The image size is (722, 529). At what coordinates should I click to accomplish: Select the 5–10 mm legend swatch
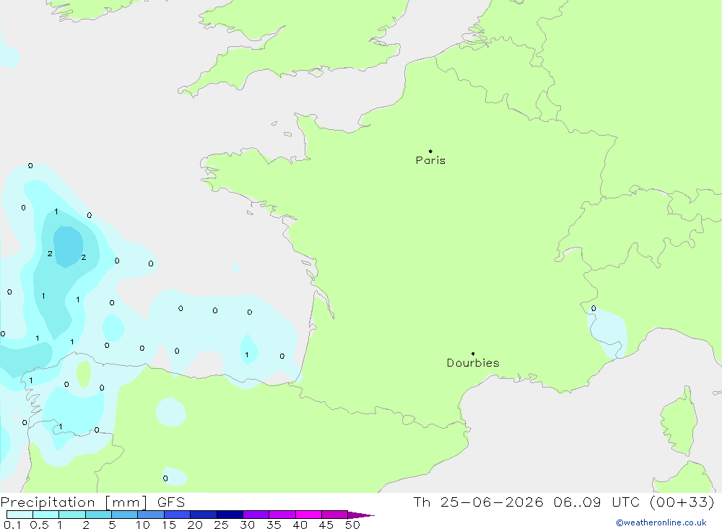tap(125, 515)
